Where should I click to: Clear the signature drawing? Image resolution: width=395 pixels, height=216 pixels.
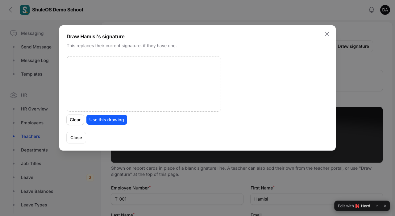coord(75,120)
